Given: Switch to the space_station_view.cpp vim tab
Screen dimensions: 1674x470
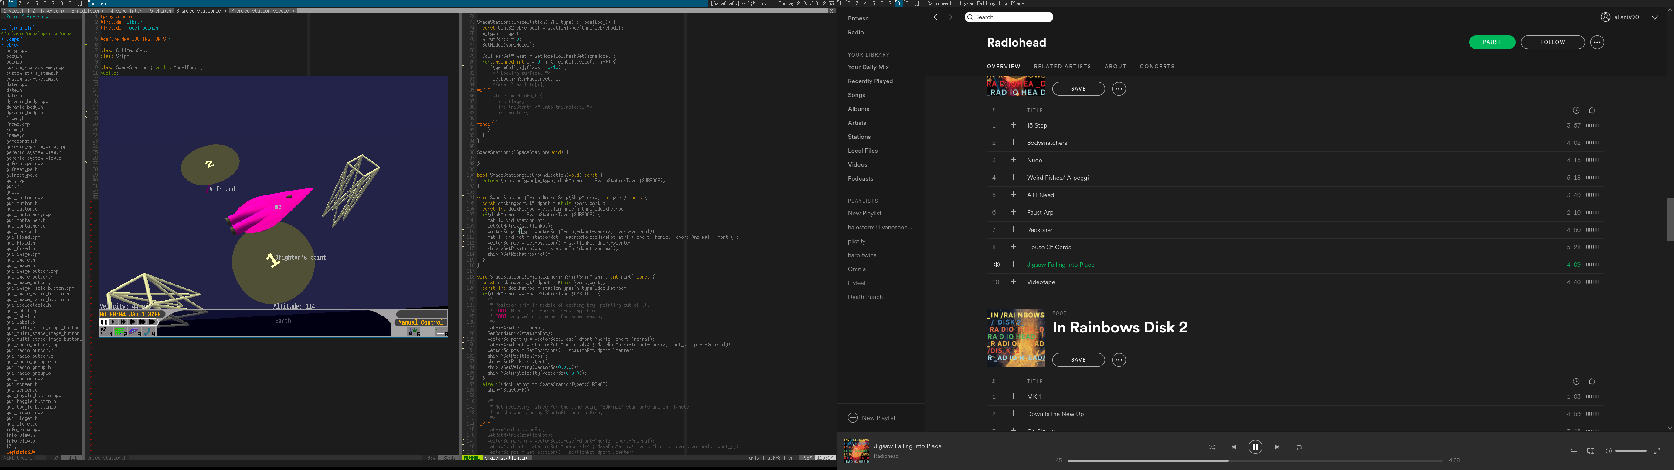Looking at the screenshot, I should click(262, 11).
